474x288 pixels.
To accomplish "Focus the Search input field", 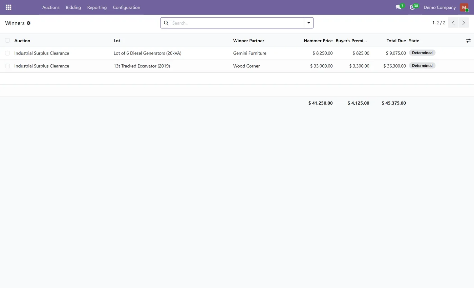I will 237,23.
